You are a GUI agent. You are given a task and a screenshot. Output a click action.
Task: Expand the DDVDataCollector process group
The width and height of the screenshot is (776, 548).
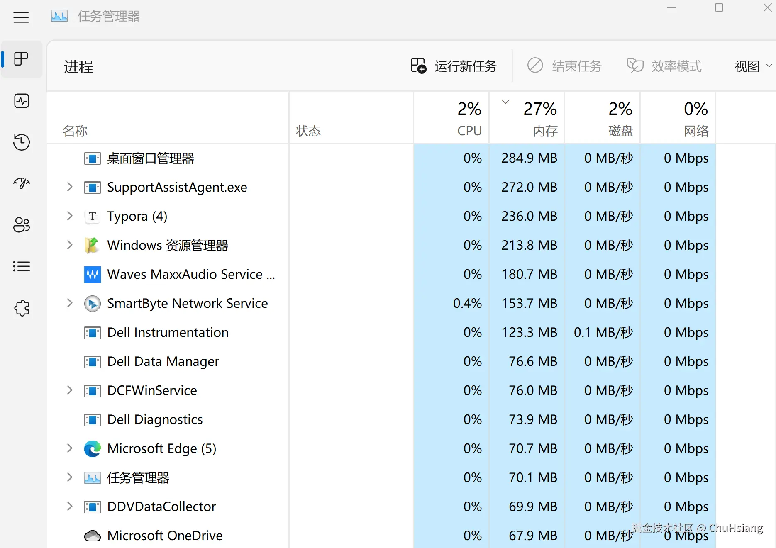[x=70, y=507]
